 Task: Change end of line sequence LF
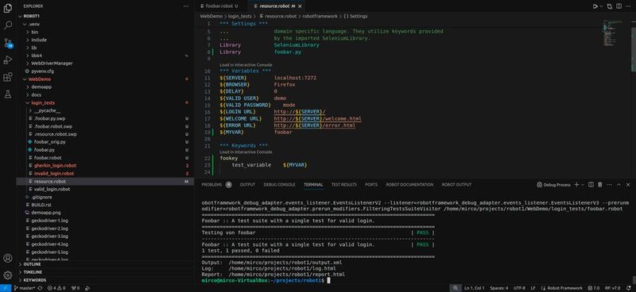pyautogui.click(x=533, y=288)
